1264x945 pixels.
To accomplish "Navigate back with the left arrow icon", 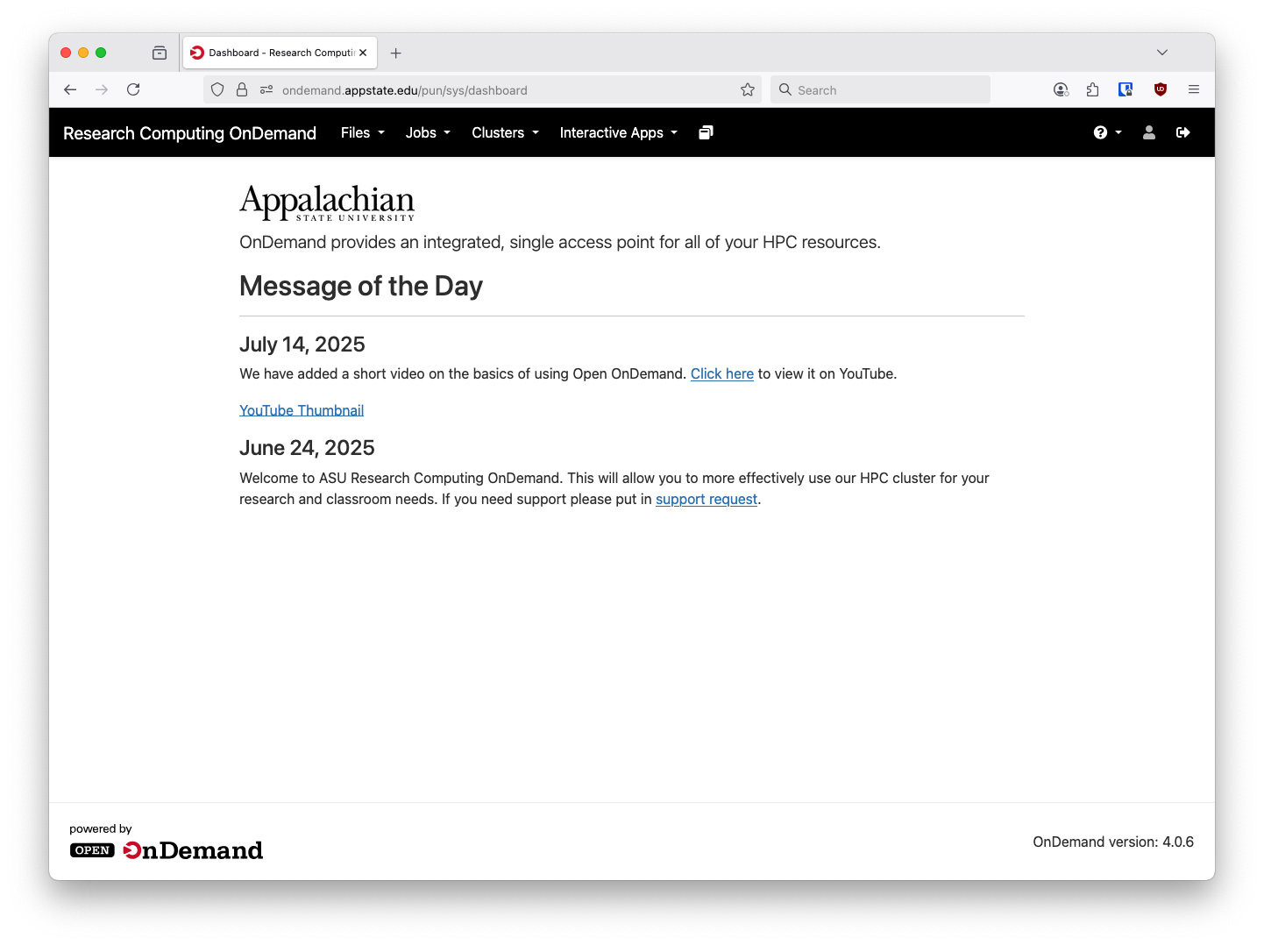I will (70, 89).
